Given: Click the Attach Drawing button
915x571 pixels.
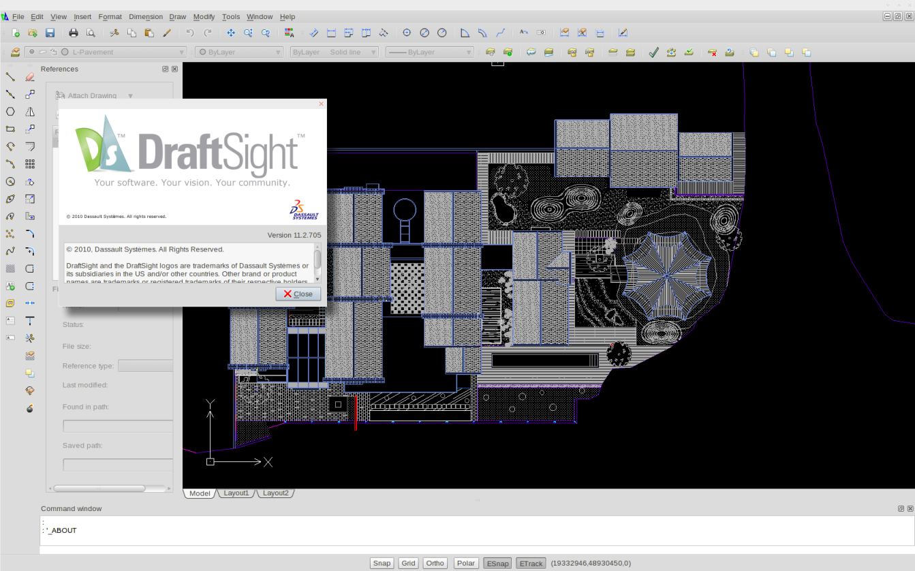Looking at the screenshot, I should tap(87, 96).
